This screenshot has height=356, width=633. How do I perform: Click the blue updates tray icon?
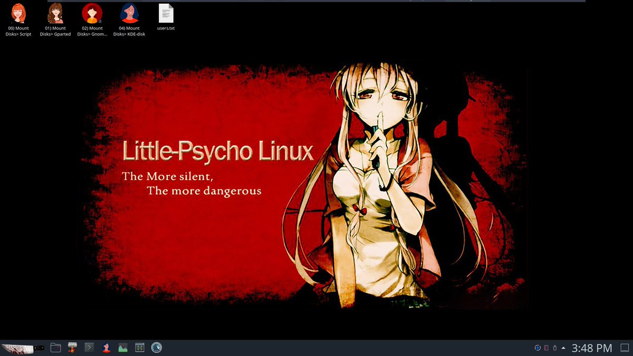[x=538, y=348]
